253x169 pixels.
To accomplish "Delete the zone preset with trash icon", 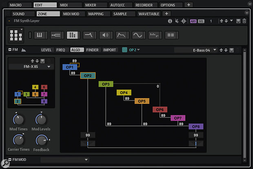I will (x=244, y=21).
